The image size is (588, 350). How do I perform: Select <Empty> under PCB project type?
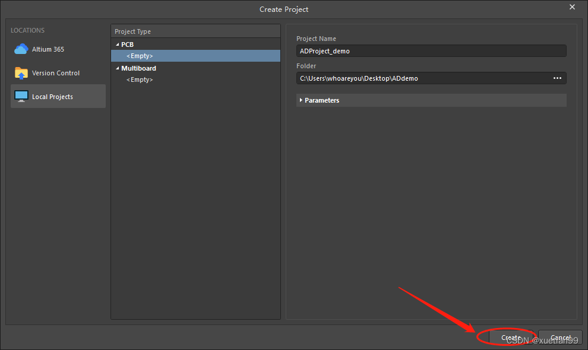point(140,56)
